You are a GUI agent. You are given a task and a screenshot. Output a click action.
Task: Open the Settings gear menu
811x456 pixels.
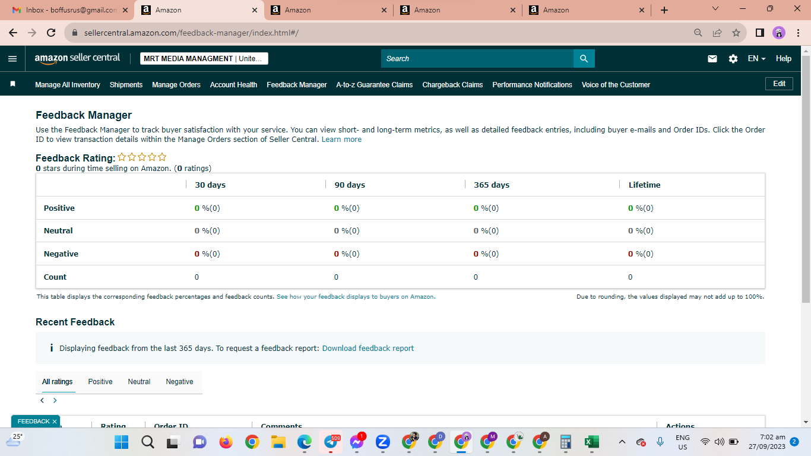[733, 59]
